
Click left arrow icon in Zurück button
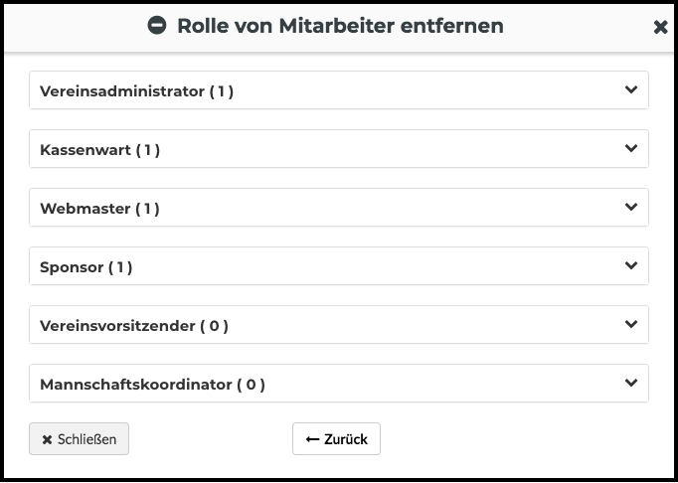pos(312,439)
